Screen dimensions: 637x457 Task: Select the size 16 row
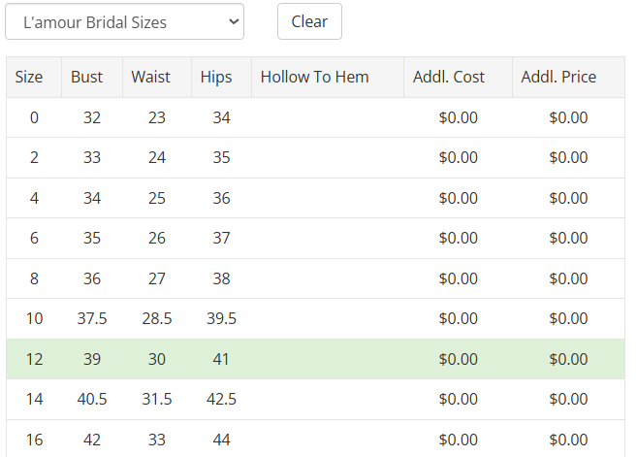tap(315, 439)
